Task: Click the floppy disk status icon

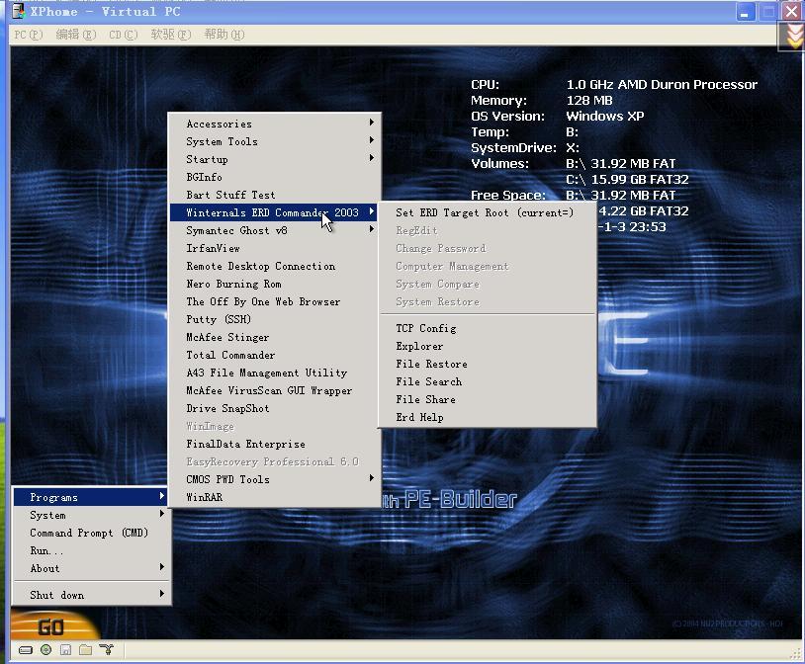Action: (x=65, y=650)
